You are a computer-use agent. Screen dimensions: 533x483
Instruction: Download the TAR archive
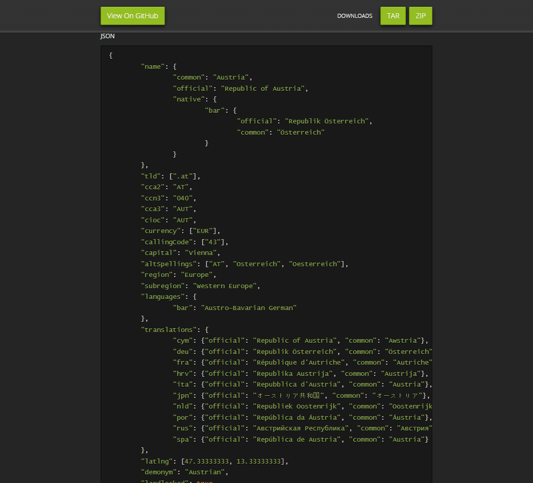(393, 16)
